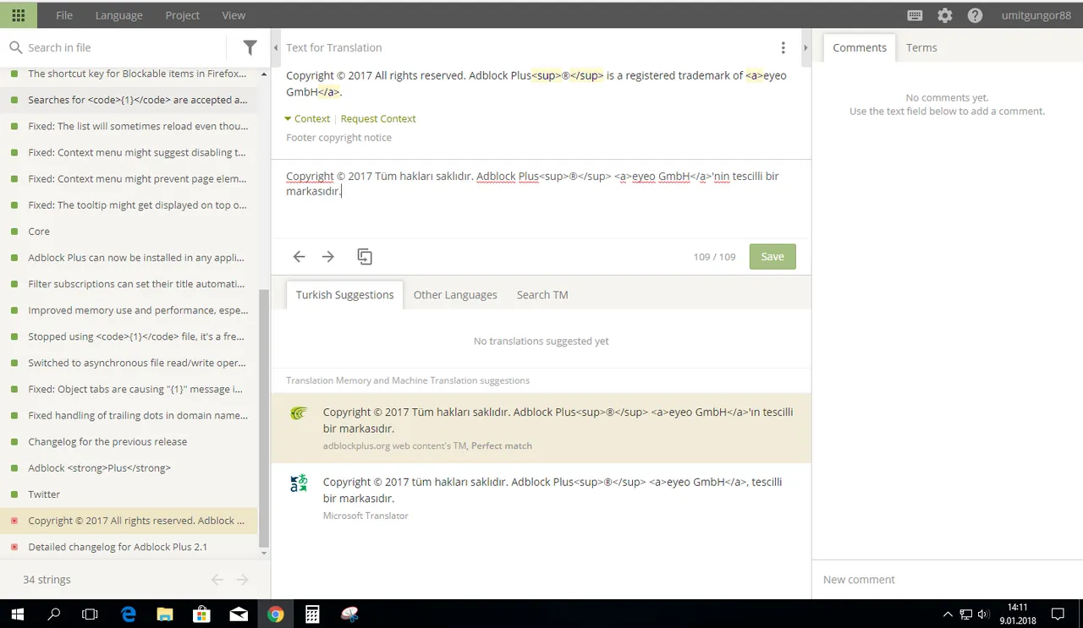Use the perfect match TM suggestion text

558,420
